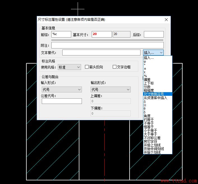The height and width of the screenshot is (184, 198).
Task: Select the % symbol in the list
Action: click(158, 76)
